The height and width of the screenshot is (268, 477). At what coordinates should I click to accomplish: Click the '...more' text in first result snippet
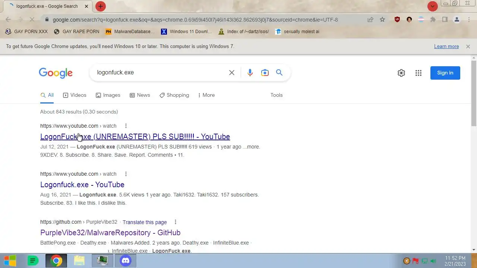(252, 147)
